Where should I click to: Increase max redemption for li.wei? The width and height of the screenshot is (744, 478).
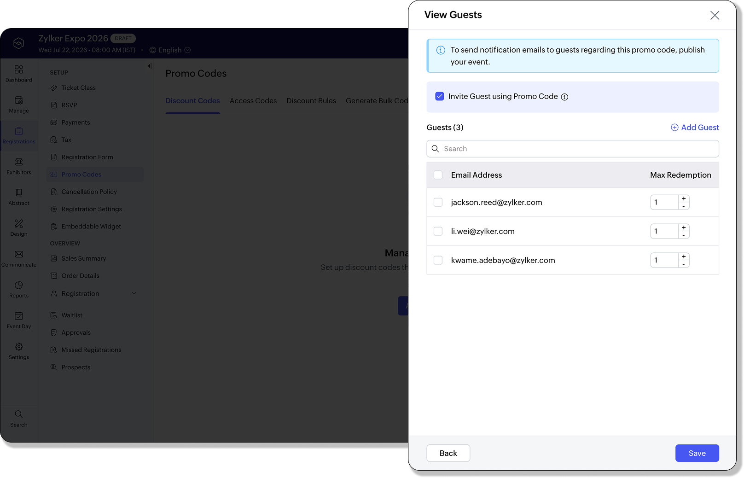click(684, 227)
